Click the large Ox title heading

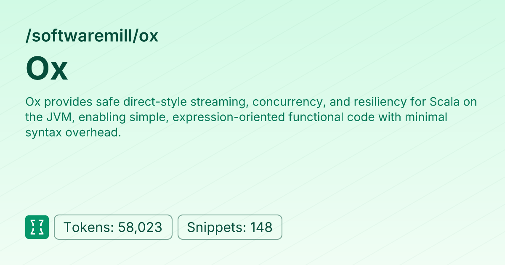47,69
